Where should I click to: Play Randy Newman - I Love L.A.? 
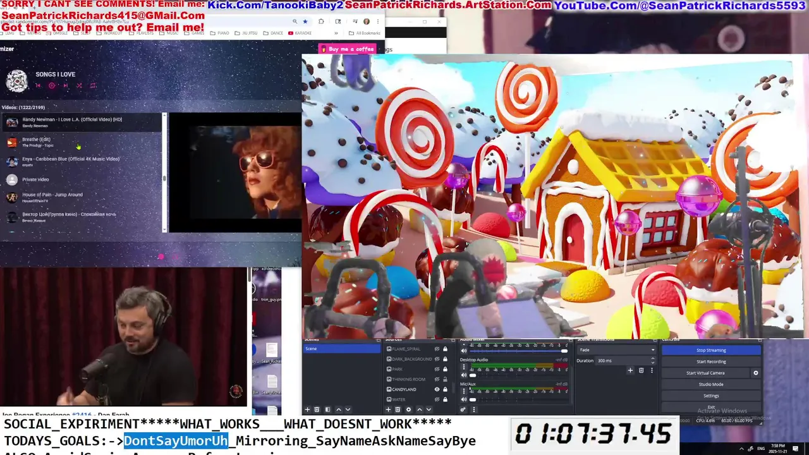point(81,122)
